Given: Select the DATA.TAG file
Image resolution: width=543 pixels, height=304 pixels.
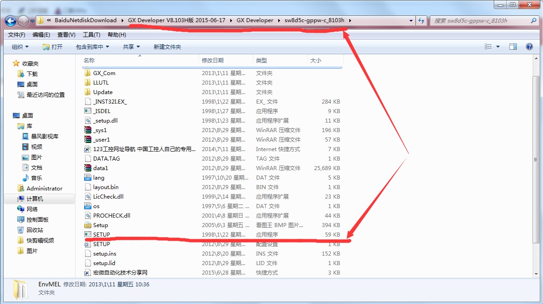Looking at the screenshot, I should click(101, 158).
